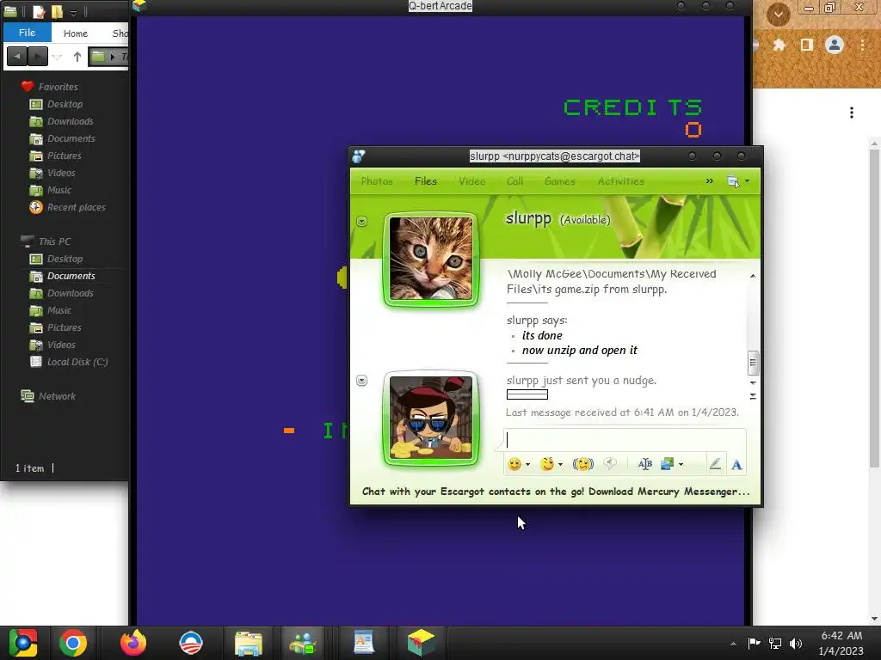Select Desktop under Favorites in Explorer

(65, 104)
